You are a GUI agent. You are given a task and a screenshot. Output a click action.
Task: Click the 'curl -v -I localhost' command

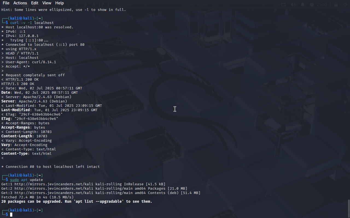32,23
